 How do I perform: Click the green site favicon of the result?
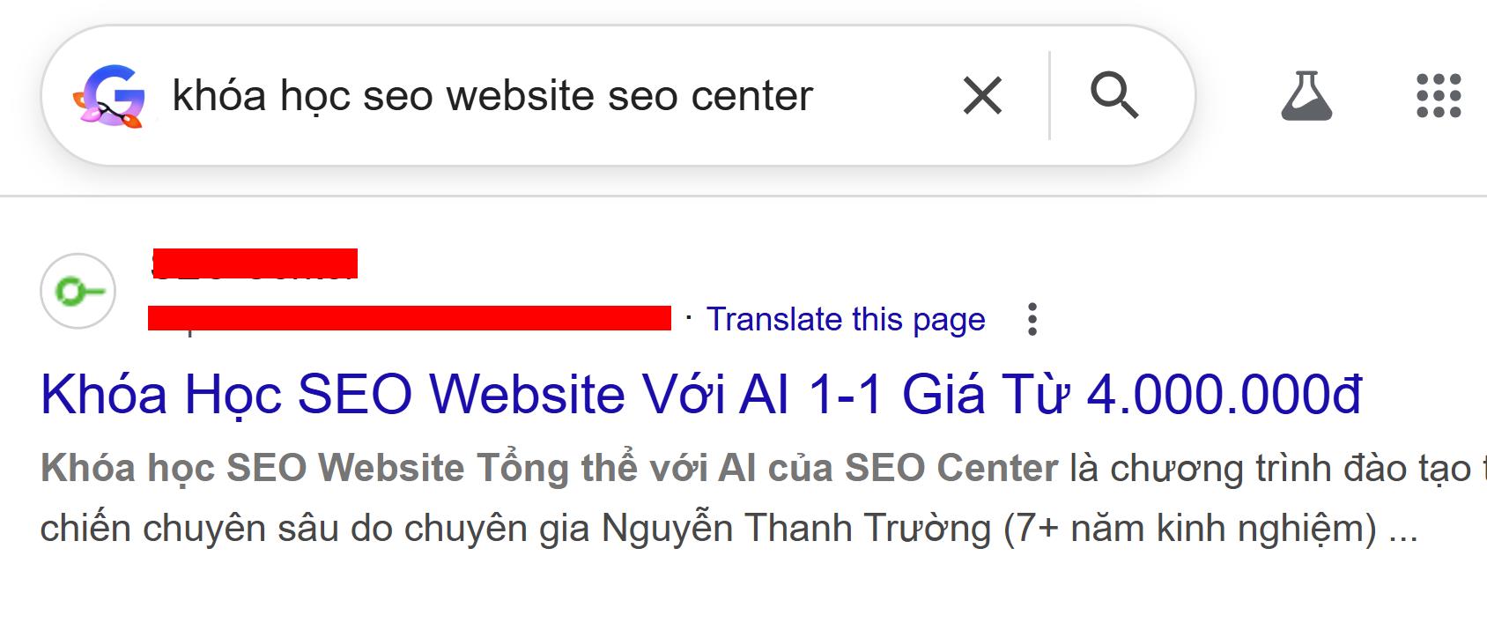[x=78, y=291]
